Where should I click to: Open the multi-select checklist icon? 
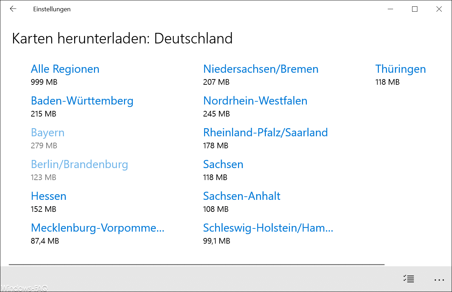(409, 279)
